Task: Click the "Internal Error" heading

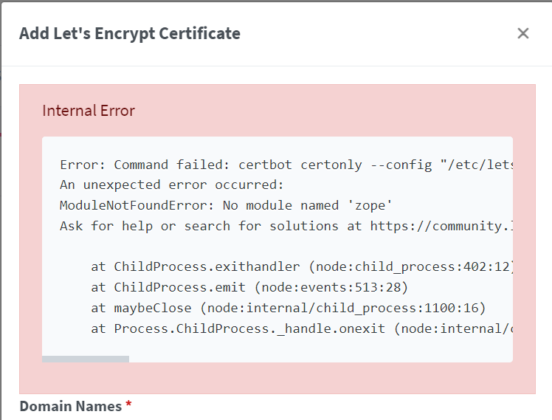Action: point(89,111)
